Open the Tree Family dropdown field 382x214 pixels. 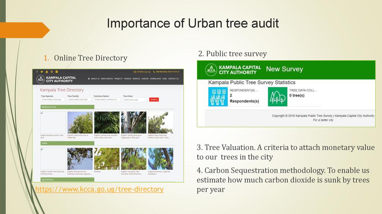point(79,100)
